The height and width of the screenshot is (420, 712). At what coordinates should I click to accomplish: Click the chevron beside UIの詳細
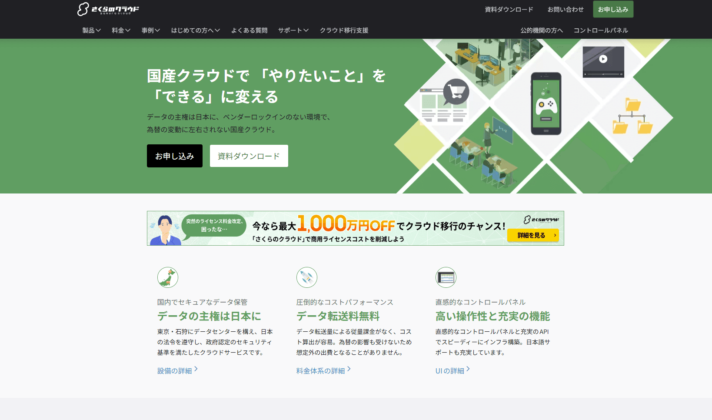point(468,369)
